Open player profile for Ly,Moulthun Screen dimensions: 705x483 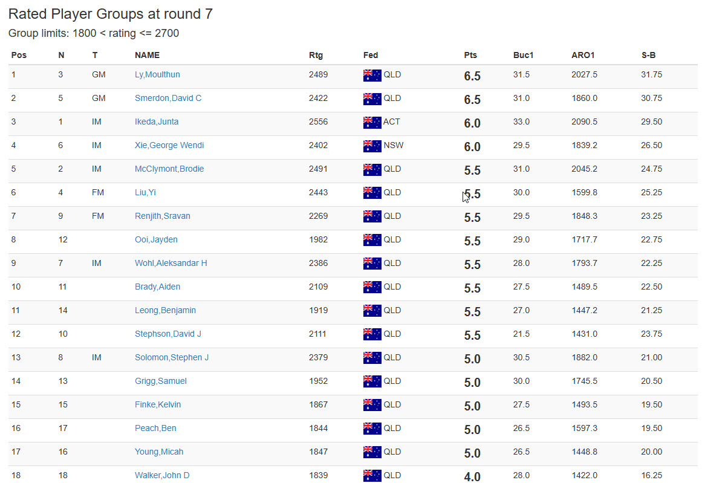(x=157, y=75)
